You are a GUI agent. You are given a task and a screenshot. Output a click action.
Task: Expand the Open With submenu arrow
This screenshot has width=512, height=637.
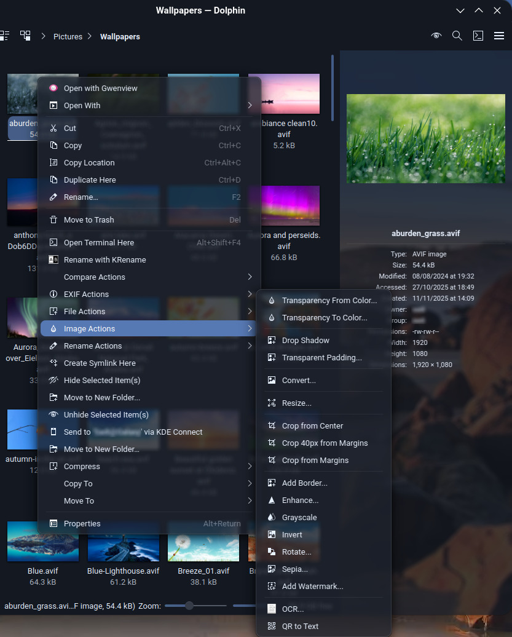[x=250, y=106]
